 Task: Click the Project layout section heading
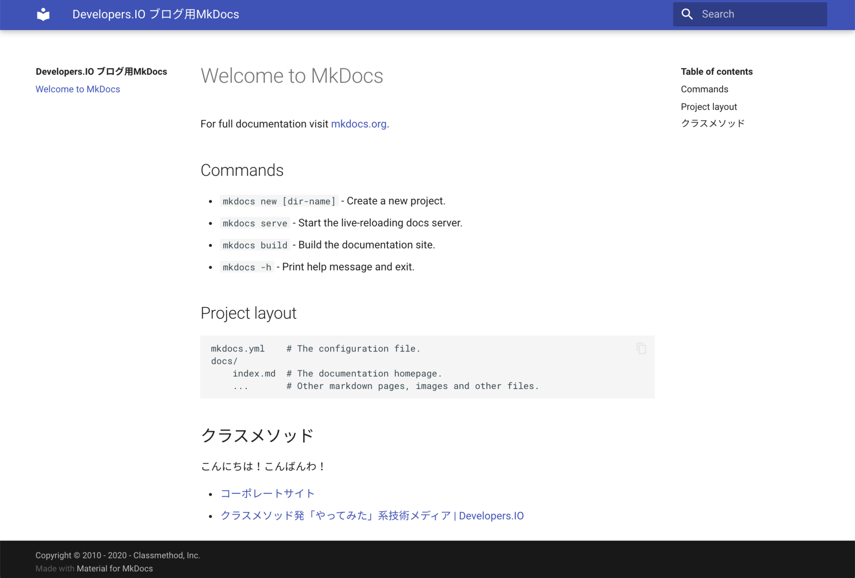pos(248,313)
